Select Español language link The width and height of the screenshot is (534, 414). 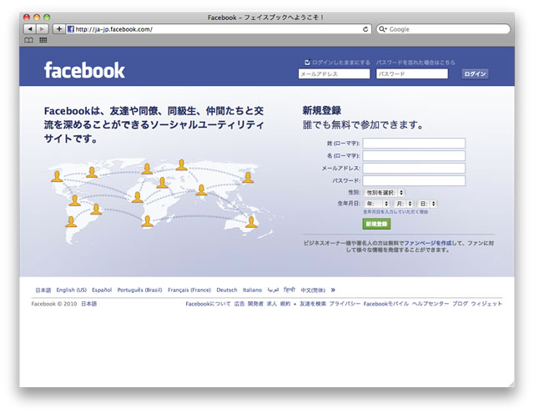[102, 290]
